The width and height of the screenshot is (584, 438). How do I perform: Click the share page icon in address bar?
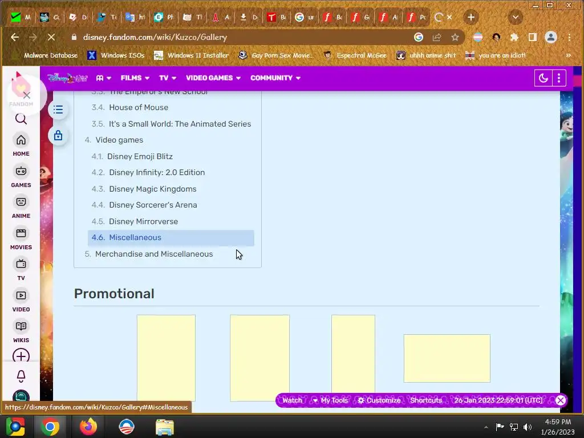[436, 37]
